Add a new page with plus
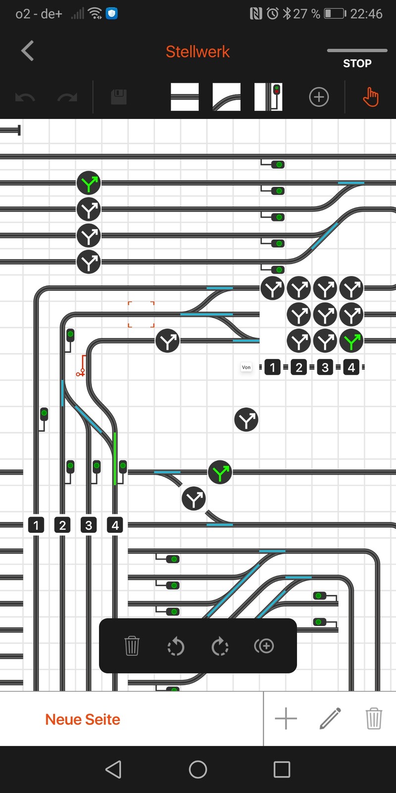This screenshot has height=793, width=396. click(286, 718)
